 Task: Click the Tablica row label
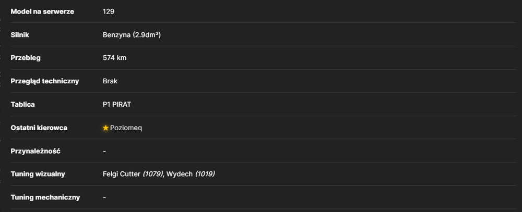(x=22, y=105)
